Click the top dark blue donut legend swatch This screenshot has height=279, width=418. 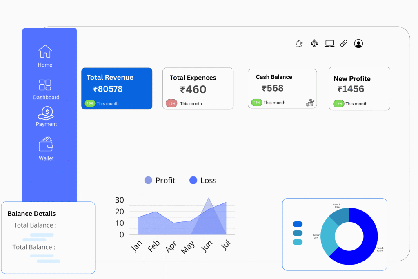(298, 224)
